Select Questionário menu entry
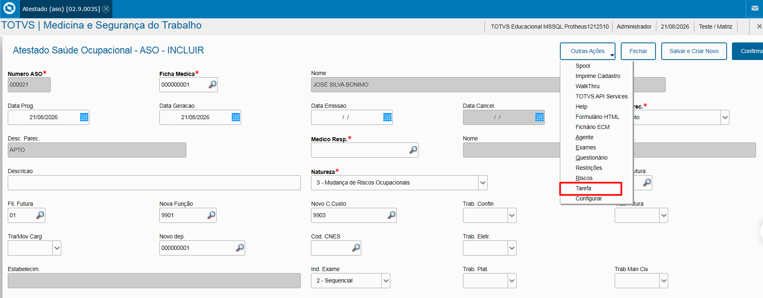 pos(591,158)
